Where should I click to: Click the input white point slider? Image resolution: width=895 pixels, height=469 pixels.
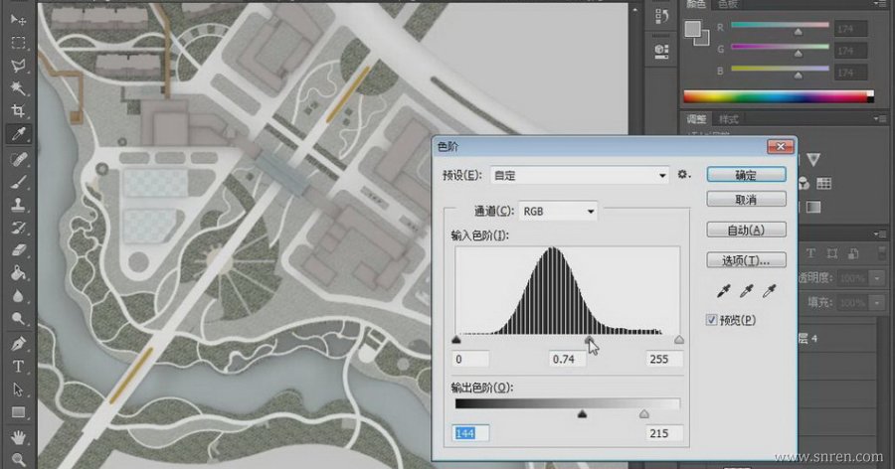[x=678, y=340]
